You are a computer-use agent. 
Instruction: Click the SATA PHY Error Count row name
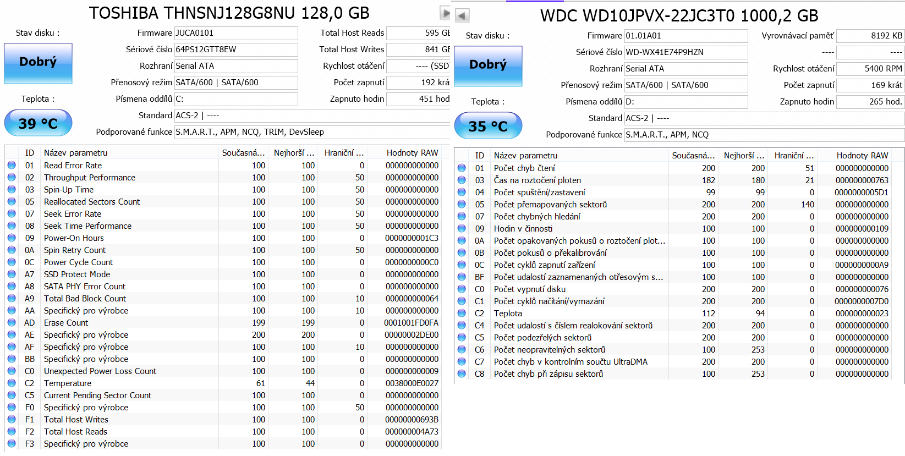coord(85,287)
